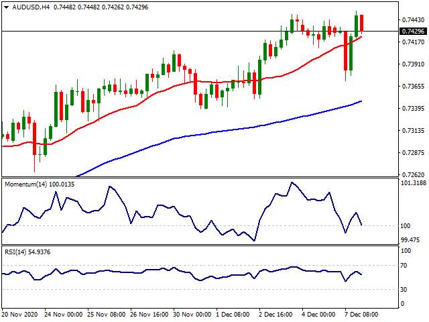Click the last red candlestick on the chart

pos(362,23)
